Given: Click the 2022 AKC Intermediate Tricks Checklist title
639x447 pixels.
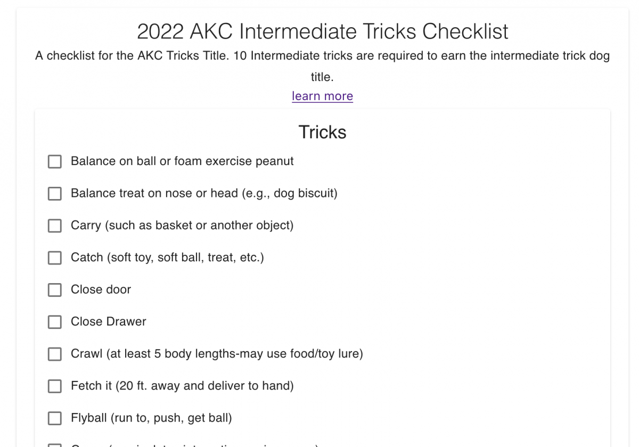Looking at the screenshot, I should pos(322,31).
